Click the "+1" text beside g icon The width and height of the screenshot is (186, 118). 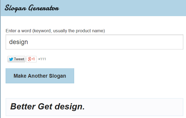pyautogui.click(x=33, y=59)
